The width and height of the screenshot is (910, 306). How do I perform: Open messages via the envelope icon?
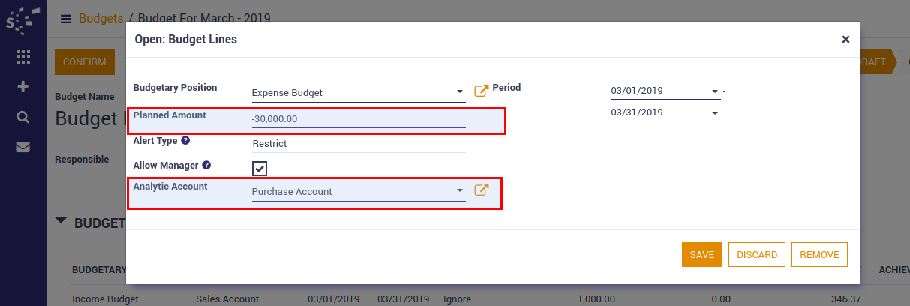pos(23,147)
